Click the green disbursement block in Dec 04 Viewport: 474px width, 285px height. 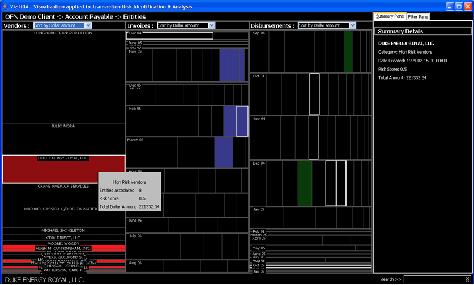coord(305,183)
